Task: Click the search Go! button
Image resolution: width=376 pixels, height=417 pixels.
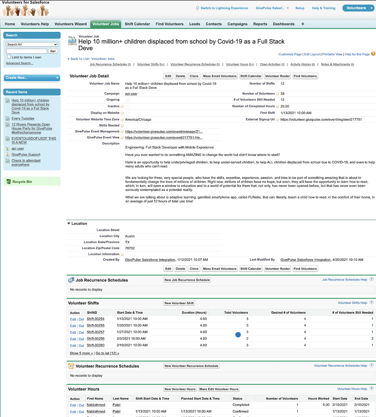Action: coord(53,51)
